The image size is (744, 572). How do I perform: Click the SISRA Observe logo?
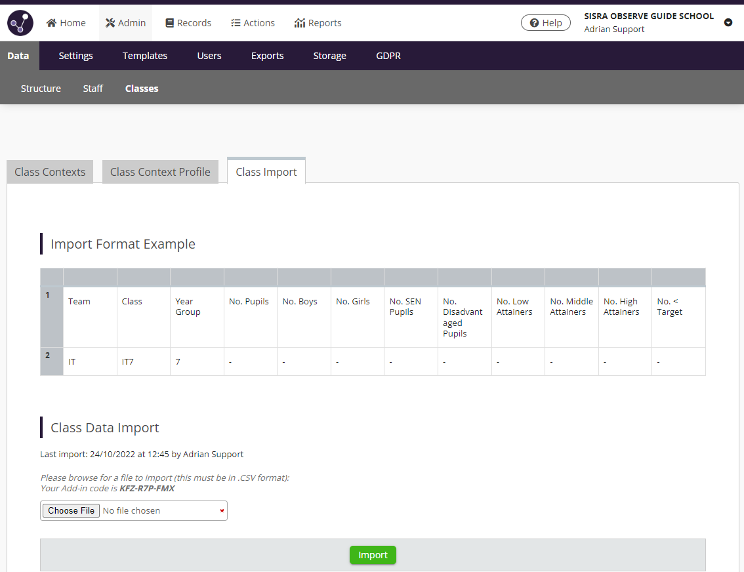click(x=19, y=22)
